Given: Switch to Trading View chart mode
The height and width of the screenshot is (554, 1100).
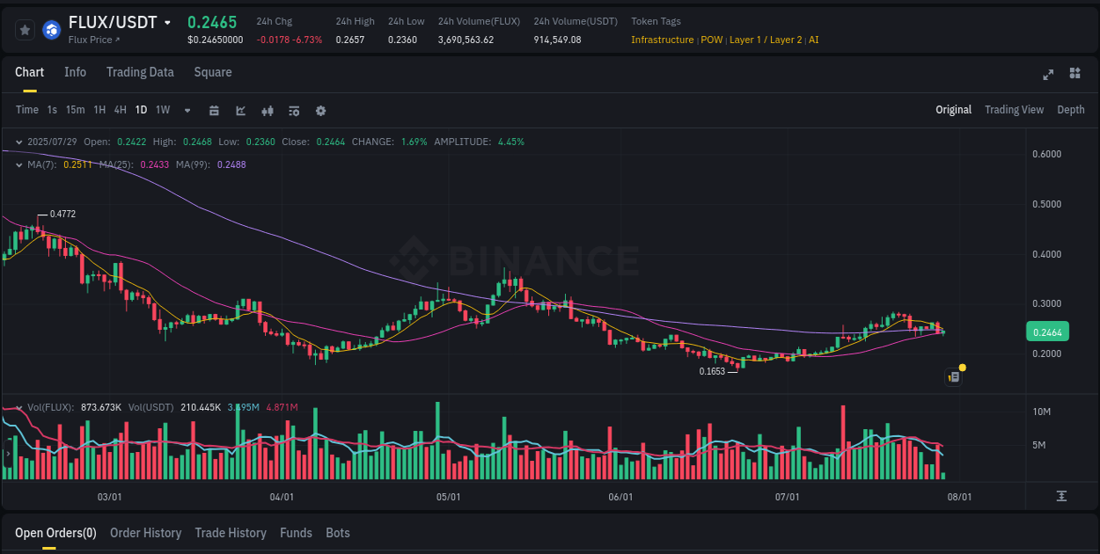Looking at the screenshot, I should point(1014,110).
